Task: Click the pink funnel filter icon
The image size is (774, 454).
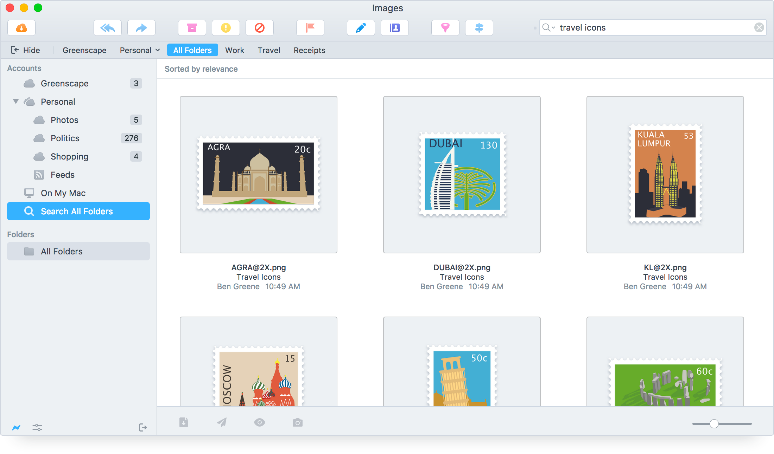Action: pyautogui.click(x=445, y=28)
